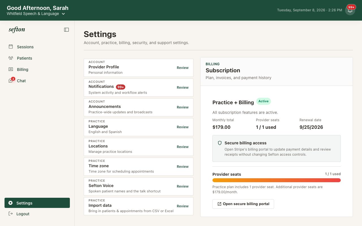
Task: Click the Billing sidebar icon
Action: (x=11, y=69)
